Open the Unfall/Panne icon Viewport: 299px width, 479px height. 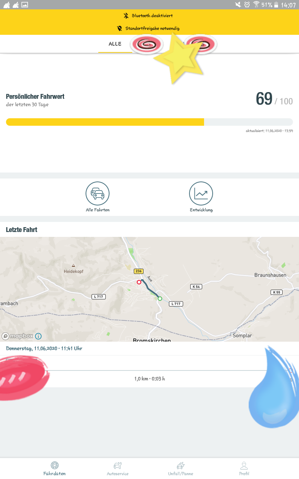tap(181, 466)
